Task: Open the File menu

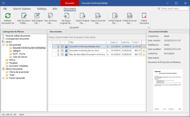Action: point(5,9)
